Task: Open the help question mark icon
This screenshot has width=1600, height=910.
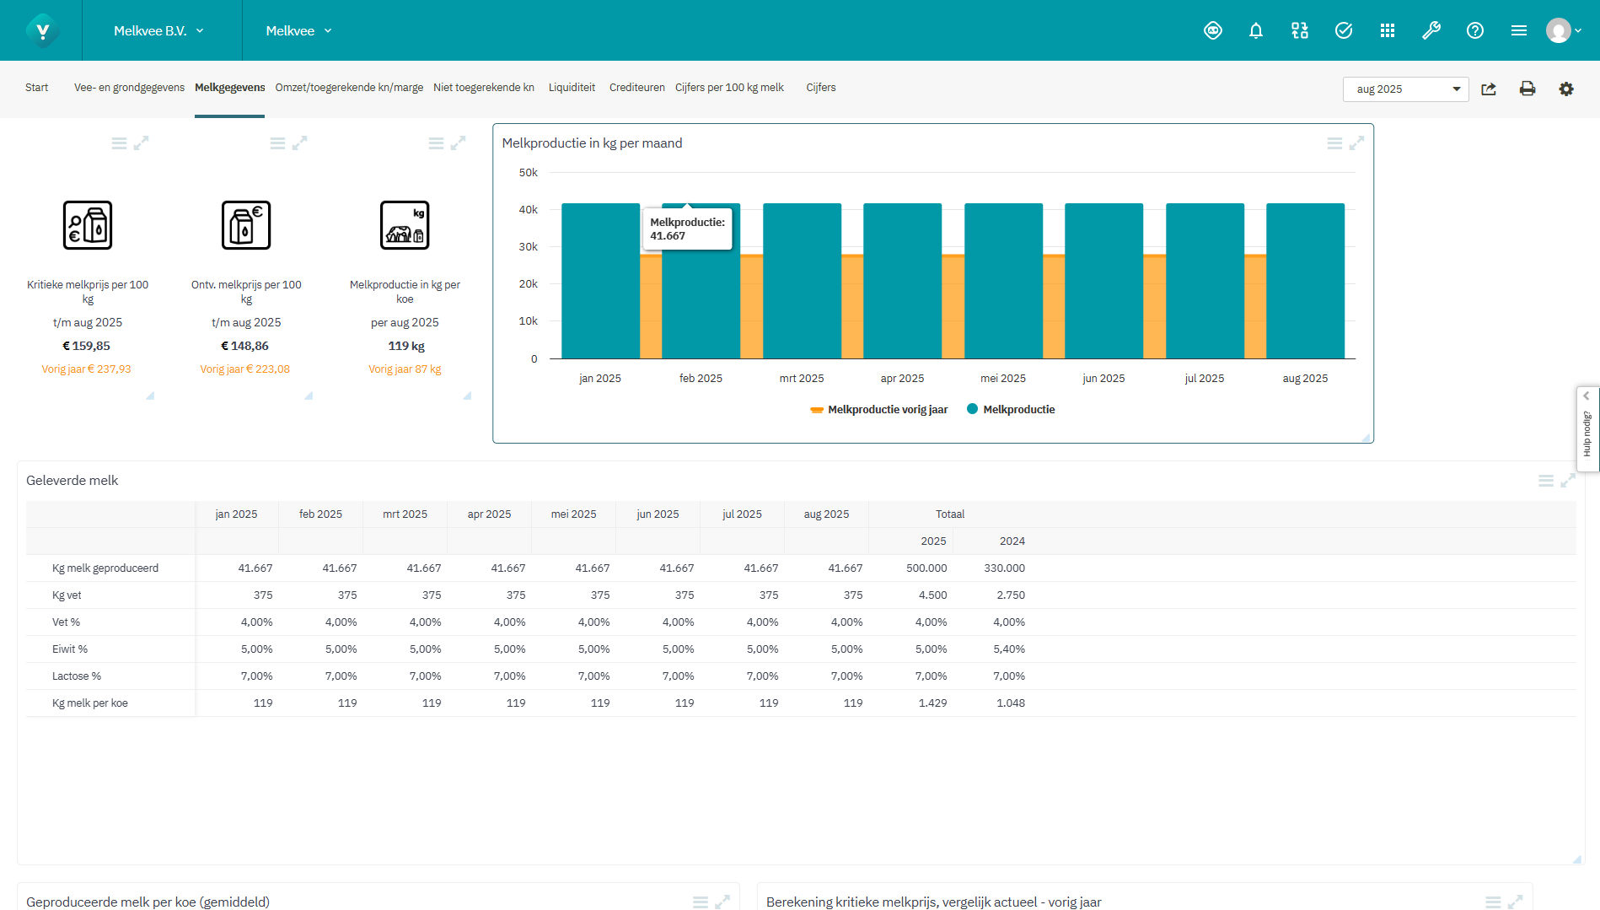Action: click(1474, 30)
